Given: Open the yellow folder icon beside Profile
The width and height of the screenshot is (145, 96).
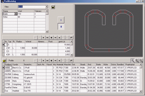Looking at the screenshot, I should coord(4,61).
